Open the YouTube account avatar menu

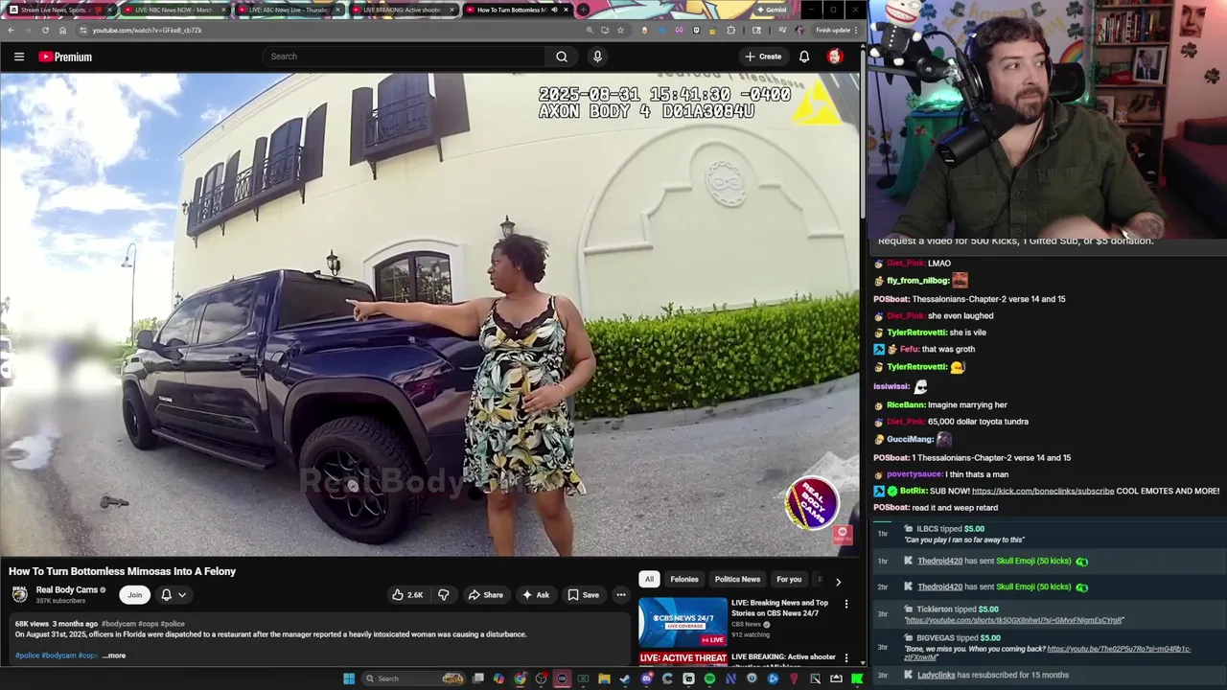click(x=835, y=57)
